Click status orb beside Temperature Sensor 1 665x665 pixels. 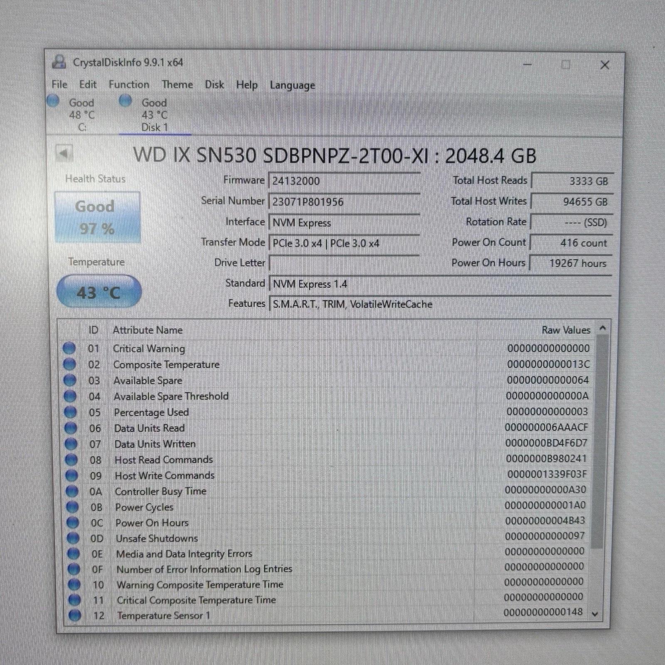[75, 615]
